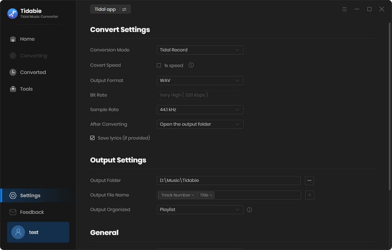Add a file name tag with plus icon
This screenshot has width=392, height=250.
pyautogui.click(x=309, y=195)
